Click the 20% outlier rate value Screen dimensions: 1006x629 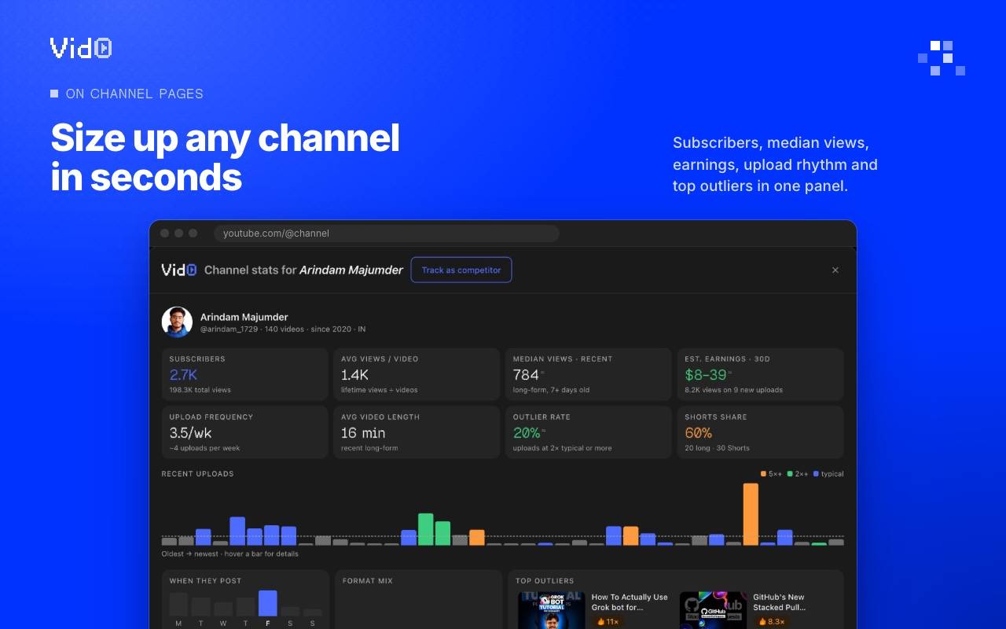click(527, 432)
